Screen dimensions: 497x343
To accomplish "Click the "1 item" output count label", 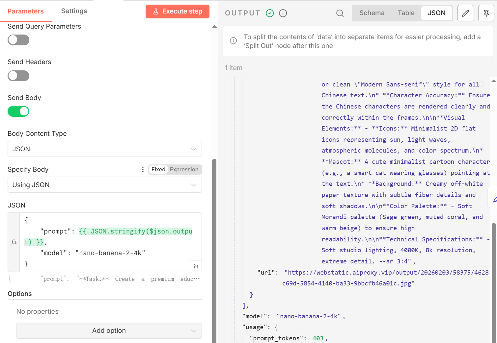I will (x=234, y=68).
